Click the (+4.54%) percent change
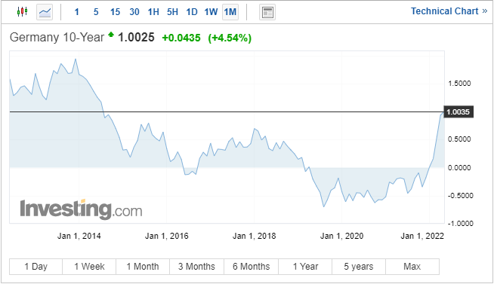Viewport: 494px width, 284px height. [230, 38]
